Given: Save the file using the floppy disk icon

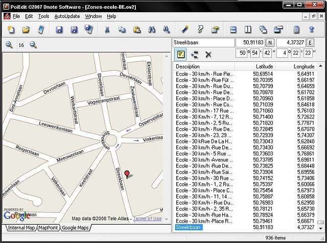Looking at the screenshot, I should coord(59,30).
